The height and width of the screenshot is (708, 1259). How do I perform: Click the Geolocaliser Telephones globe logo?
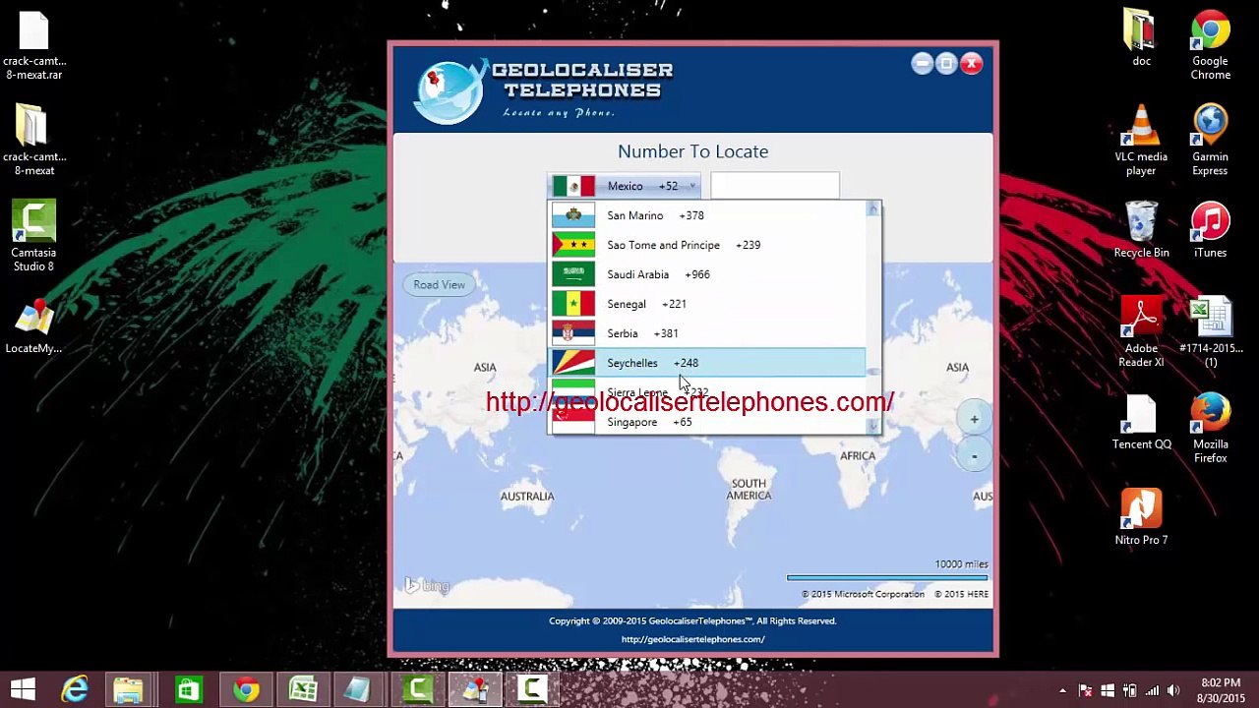(x=449, y=90)
